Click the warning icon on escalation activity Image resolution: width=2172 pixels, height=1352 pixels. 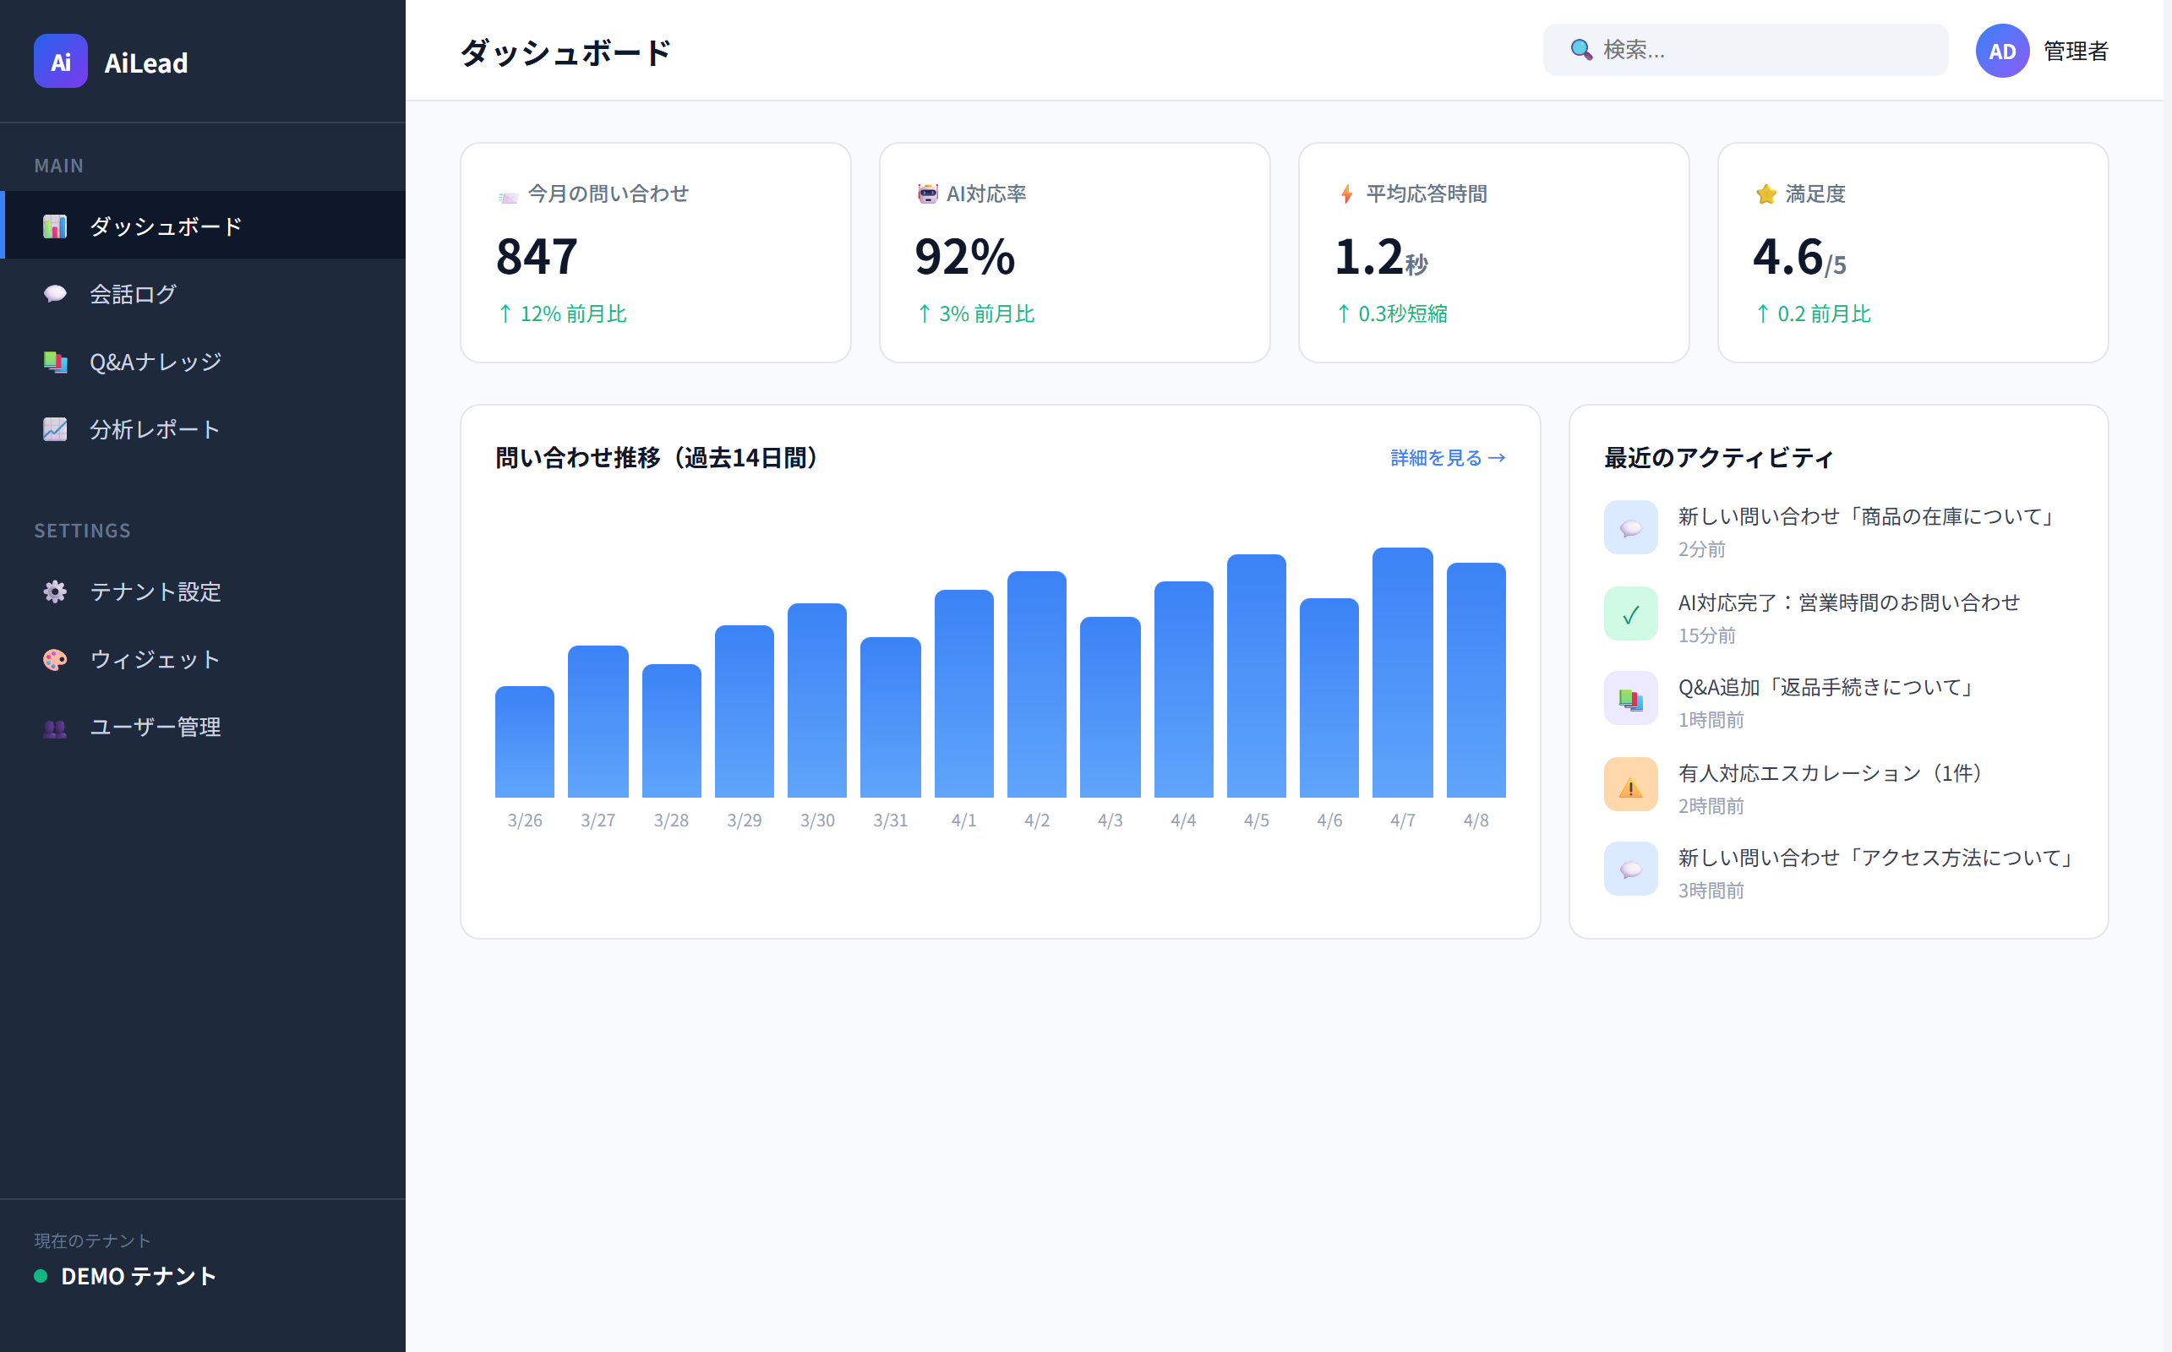point(1630,784)
